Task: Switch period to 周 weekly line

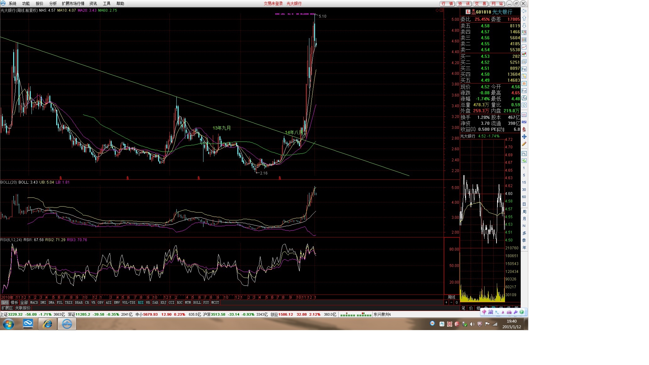Action: pyautogui.click(x=524, y=212)
